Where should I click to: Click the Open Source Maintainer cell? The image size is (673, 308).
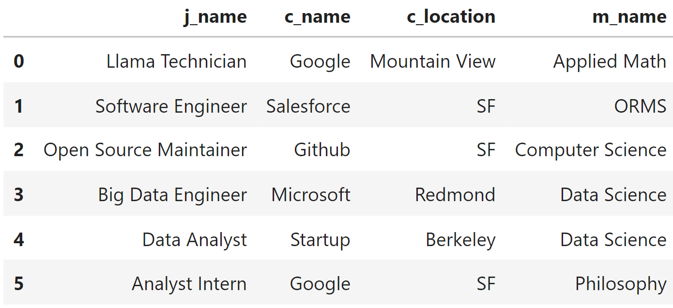click(145, 150)
